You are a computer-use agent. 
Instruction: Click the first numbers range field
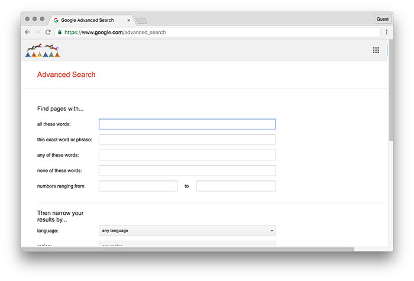click(x=138, y=186)
